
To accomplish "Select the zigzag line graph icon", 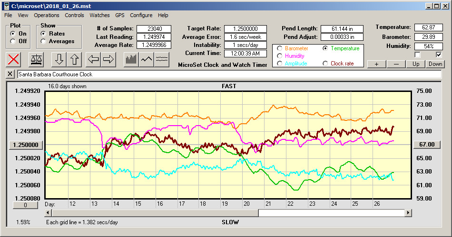I will click(147, 59).
